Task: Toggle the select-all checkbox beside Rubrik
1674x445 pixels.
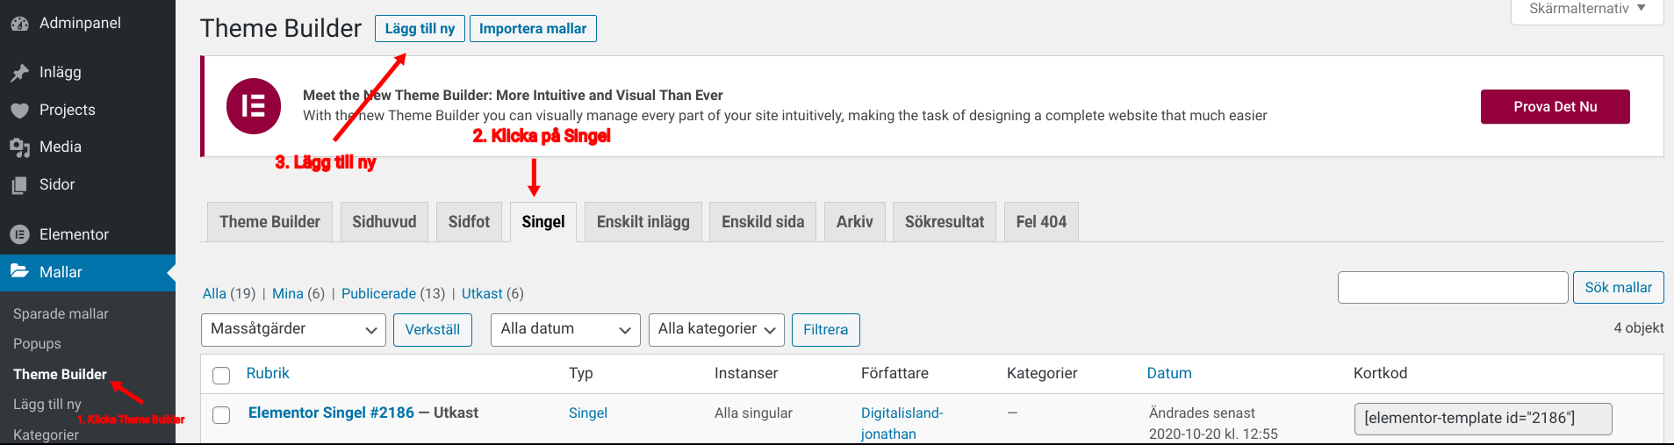Action: (x=221, y=376)
